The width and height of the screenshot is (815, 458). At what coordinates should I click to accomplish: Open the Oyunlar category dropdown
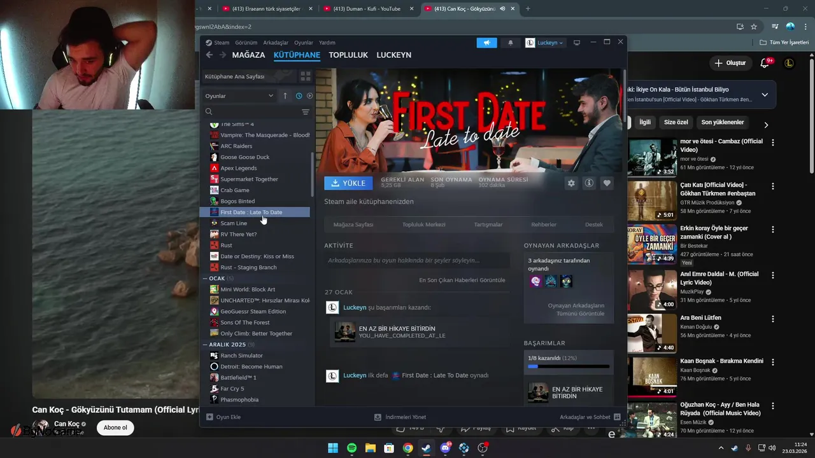coord(239,95)
